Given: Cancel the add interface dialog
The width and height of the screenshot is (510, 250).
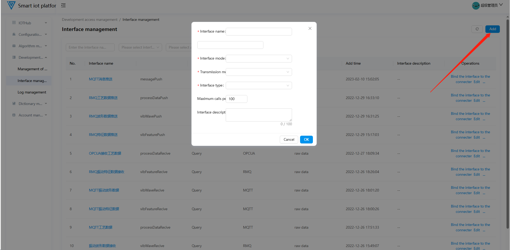Looking at the screenshot, I should click(x=289, y=139).
